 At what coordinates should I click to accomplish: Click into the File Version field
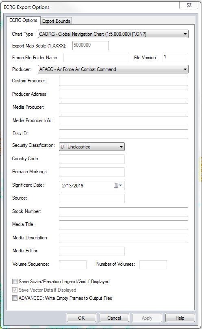coord(175,57)
